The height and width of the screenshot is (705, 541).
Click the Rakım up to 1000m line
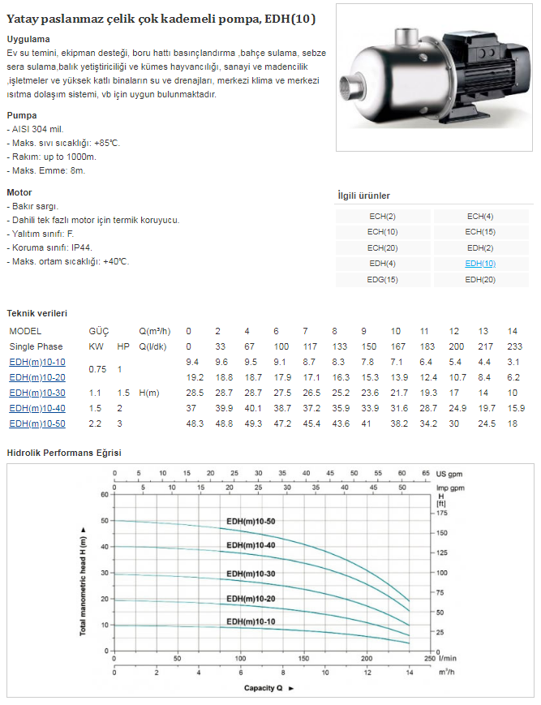(52, 157)
